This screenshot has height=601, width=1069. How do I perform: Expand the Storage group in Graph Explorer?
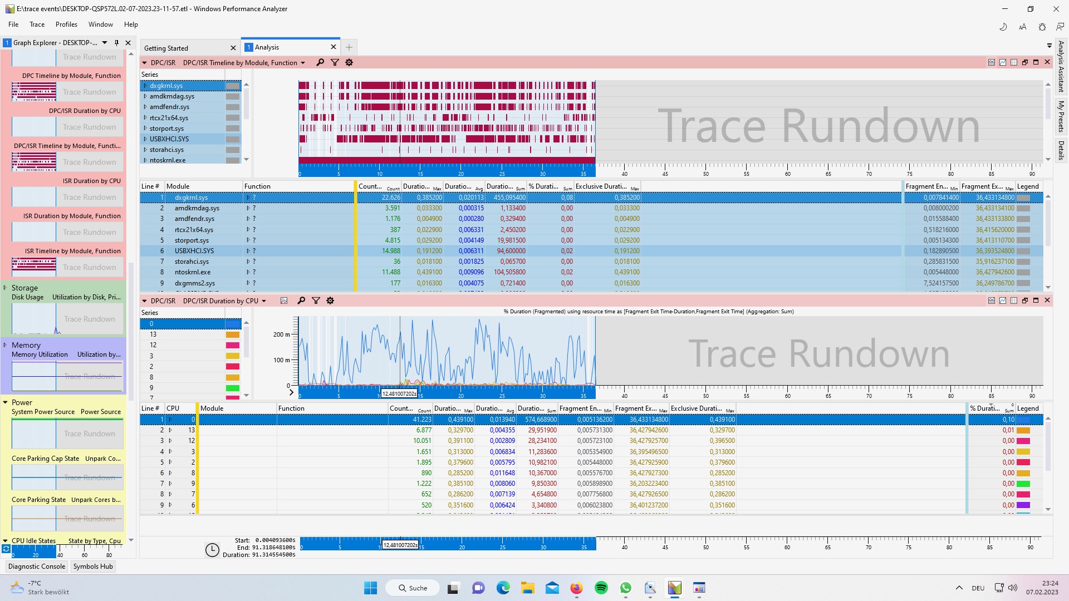click(x=5, y=288)
